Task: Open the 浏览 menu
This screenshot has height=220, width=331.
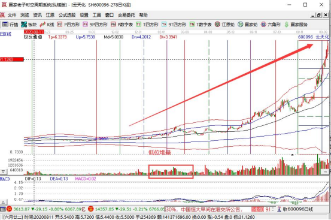Action: coord(25,15)
